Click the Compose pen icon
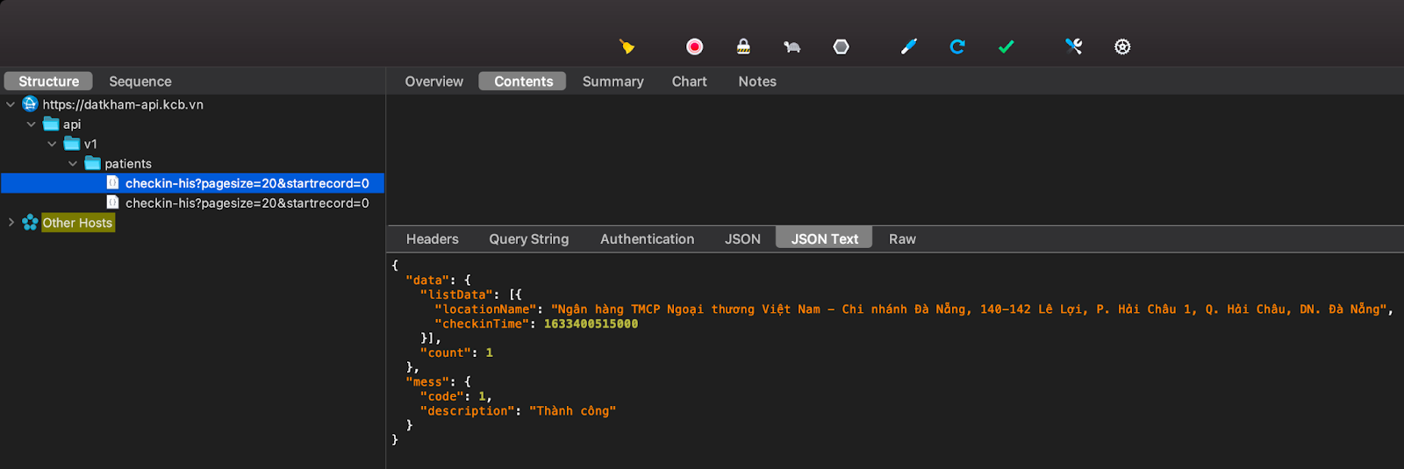 (x=908, y=46)
